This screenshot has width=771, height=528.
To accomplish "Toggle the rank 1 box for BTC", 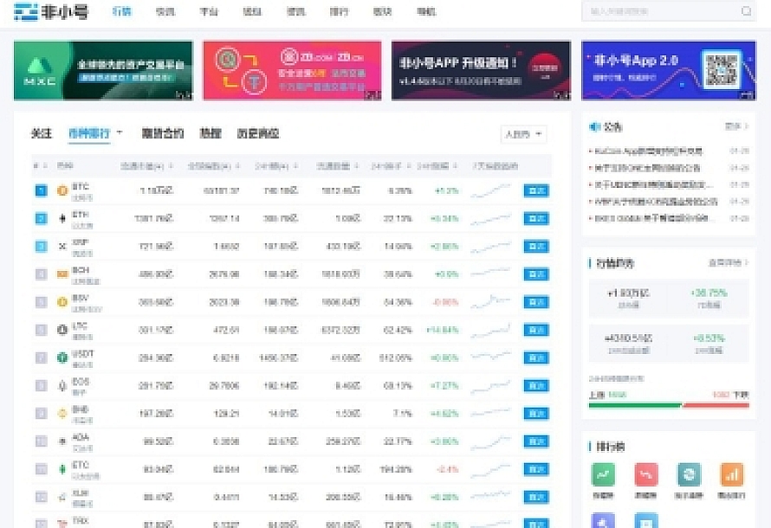I will 41,190.
